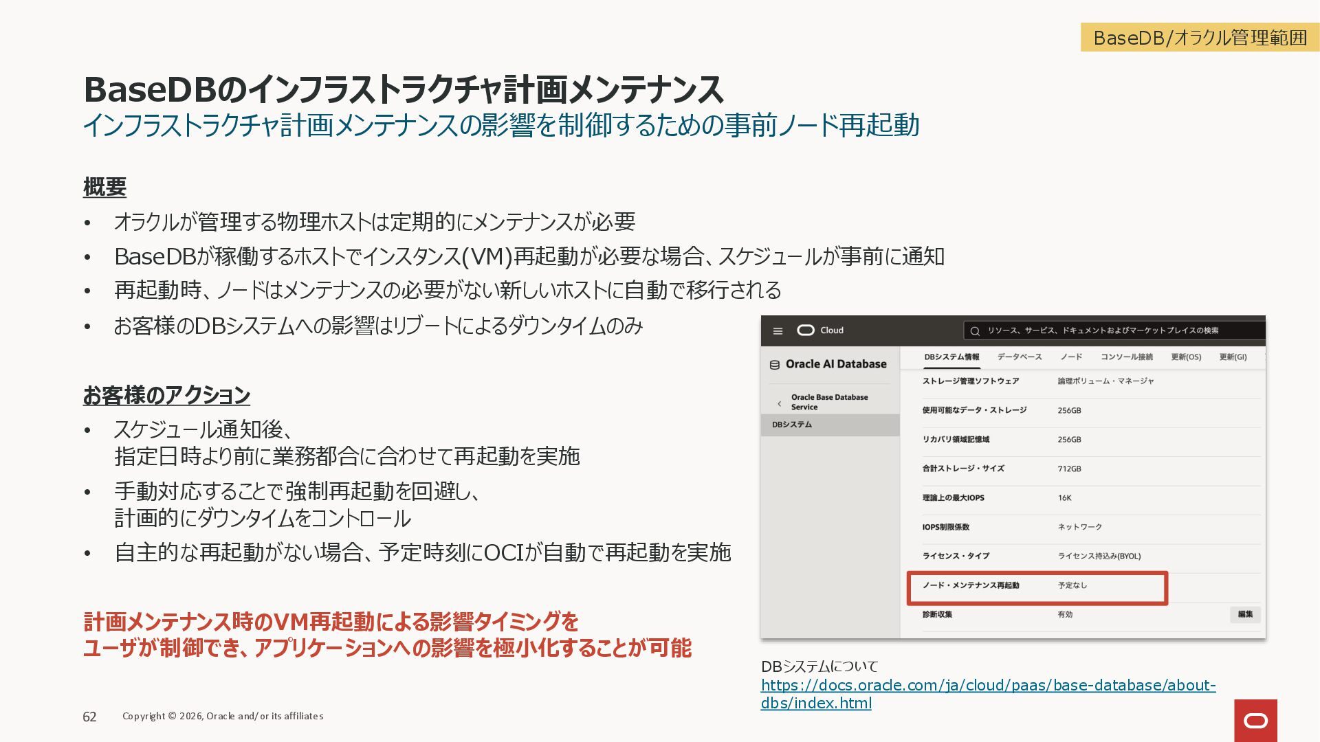Click the BaseDB/オラクル管理範囲 yellow tag
Screen dimensions: 1320x742
click(1200, 38)
